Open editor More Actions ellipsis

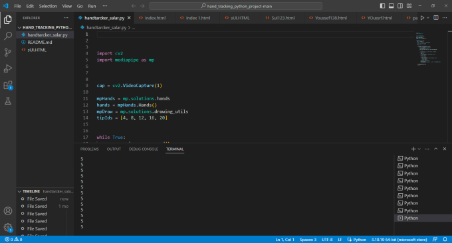tap(445, 18)
